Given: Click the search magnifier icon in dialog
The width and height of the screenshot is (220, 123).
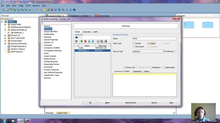Looking at the screenshot, I should [42, 23].
